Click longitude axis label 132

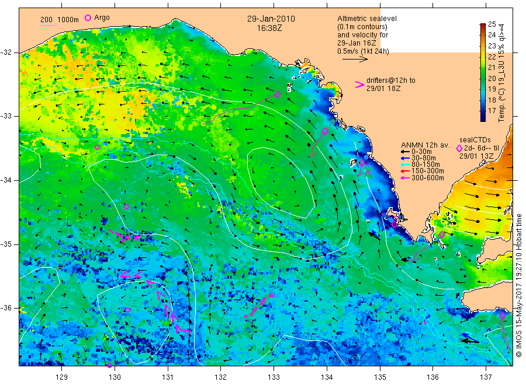pyautogui.click(x=221, y=377)
